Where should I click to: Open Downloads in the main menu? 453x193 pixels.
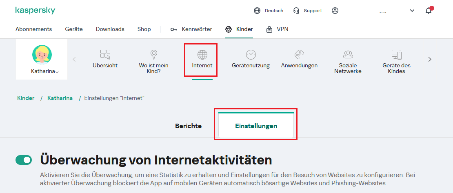(x=110, y=29)
